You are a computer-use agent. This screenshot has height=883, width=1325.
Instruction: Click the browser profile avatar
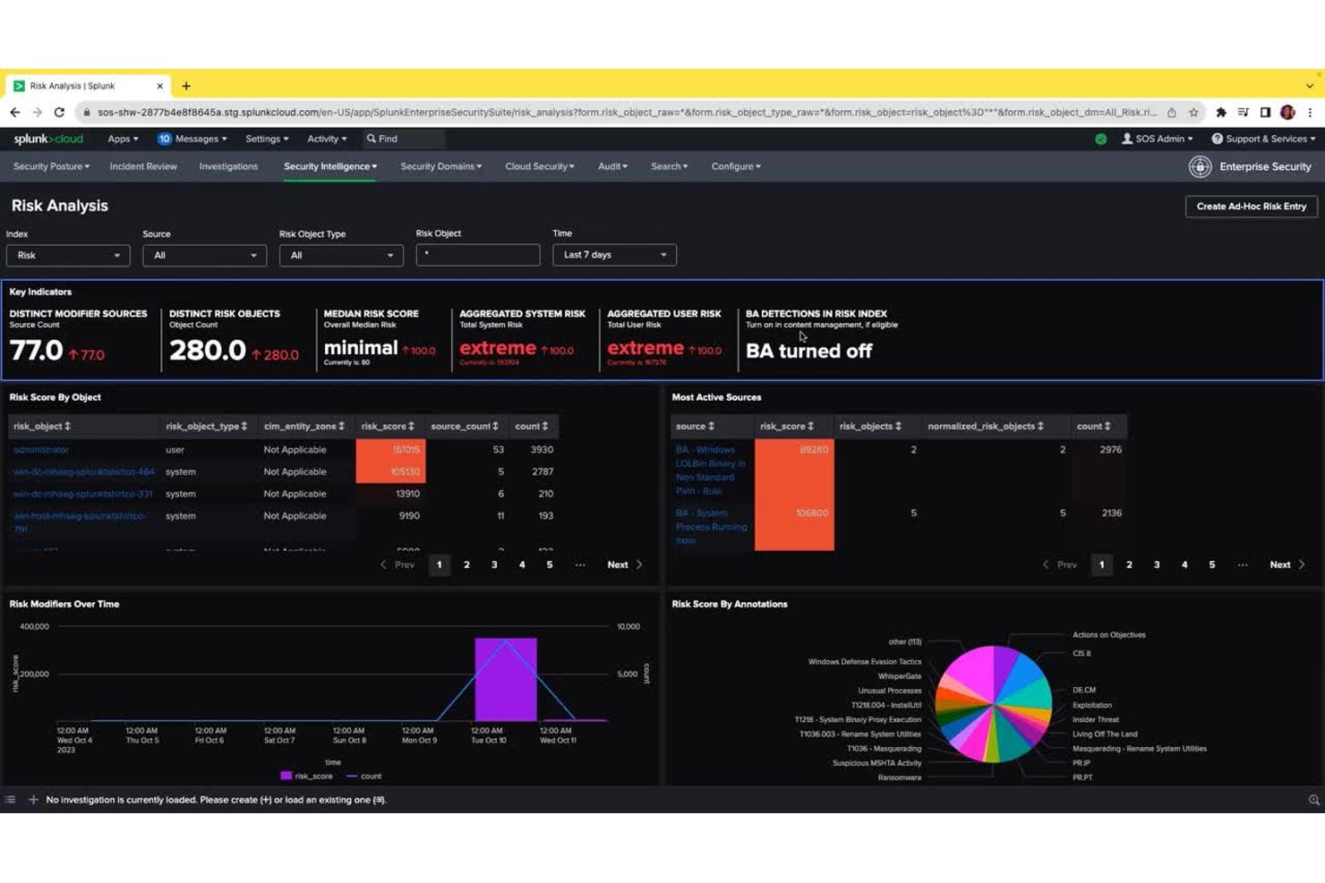click(1287, 113)
